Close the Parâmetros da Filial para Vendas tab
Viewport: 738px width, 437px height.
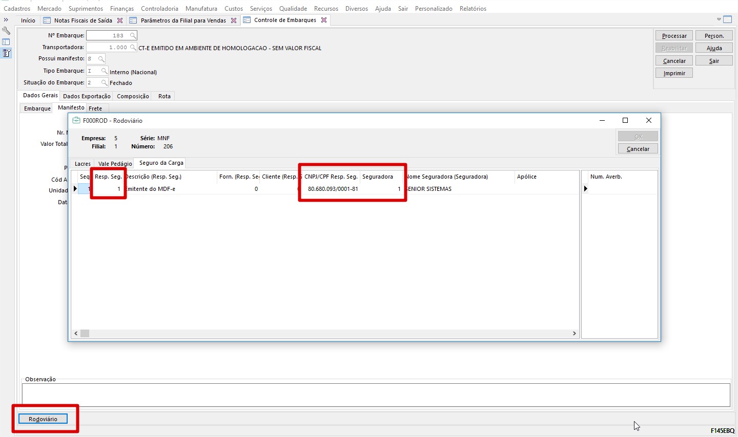(x=234, y=20)
